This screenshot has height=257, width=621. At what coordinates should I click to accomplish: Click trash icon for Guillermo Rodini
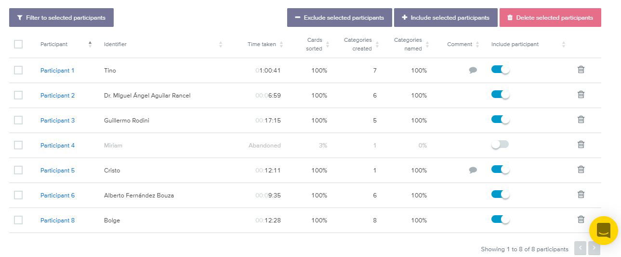(581, 120)
